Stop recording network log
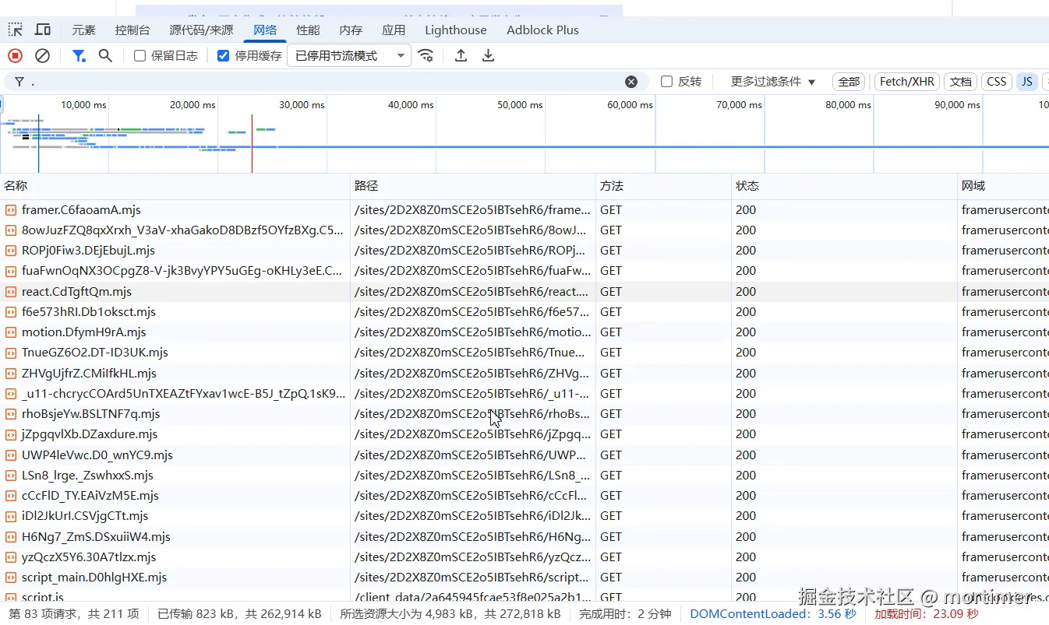The width and height of the screenshot is (1049, 625). click(x=15, y=56)
